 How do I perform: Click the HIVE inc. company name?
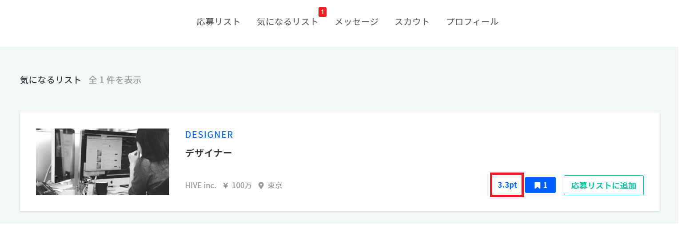[x=200, y=185]
